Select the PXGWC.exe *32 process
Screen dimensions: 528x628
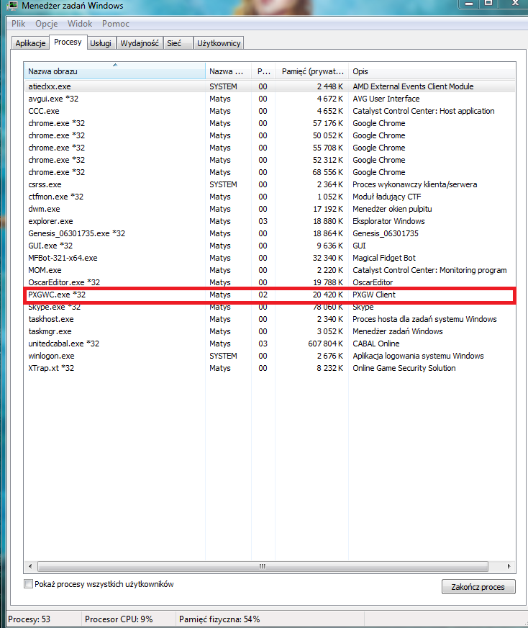tap(270, 295)
